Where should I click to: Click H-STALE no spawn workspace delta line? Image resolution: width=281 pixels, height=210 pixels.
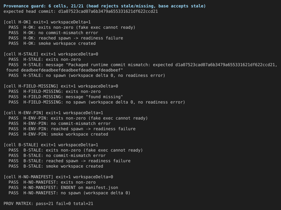[87, 76]
